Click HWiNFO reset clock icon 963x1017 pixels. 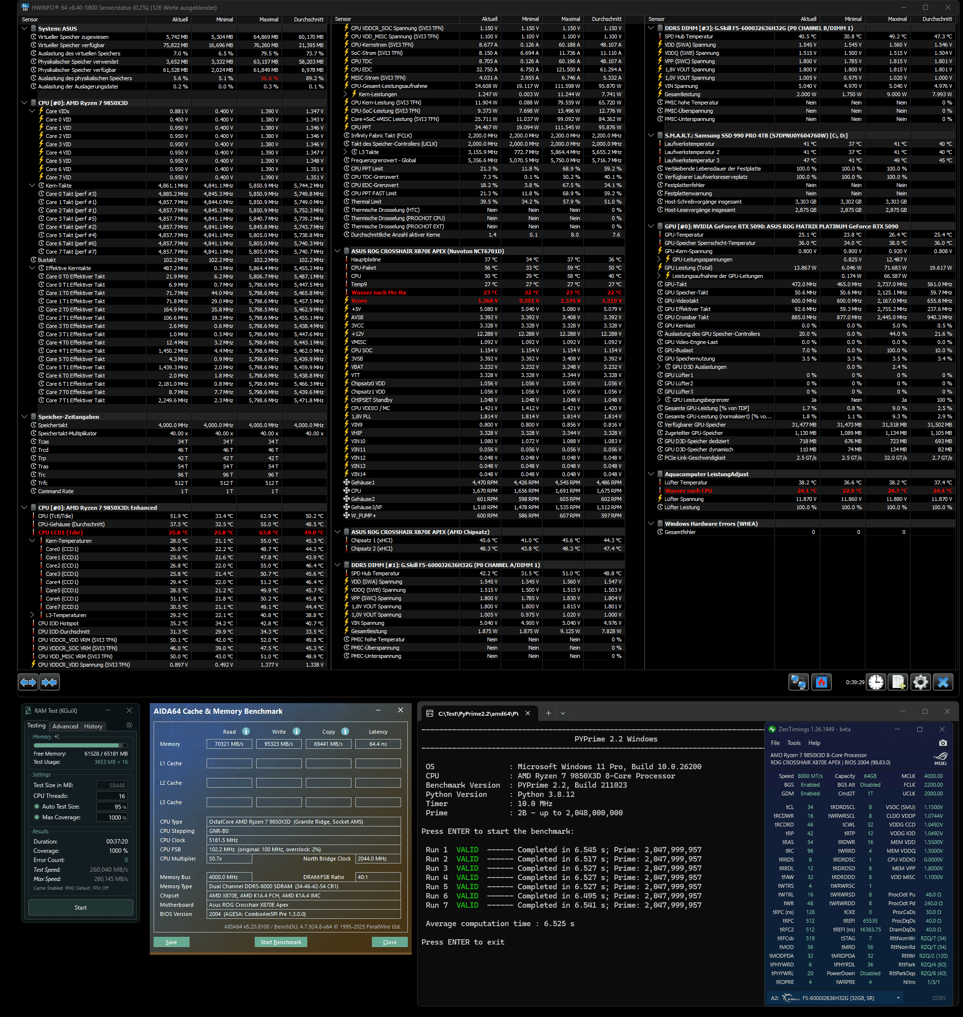tap(875, 682)
